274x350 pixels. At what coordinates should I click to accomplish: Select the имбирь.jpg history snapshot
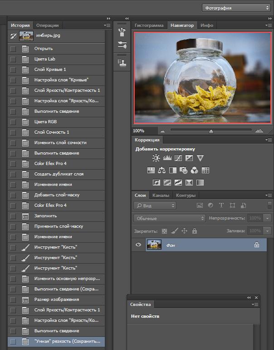point(56,36)
